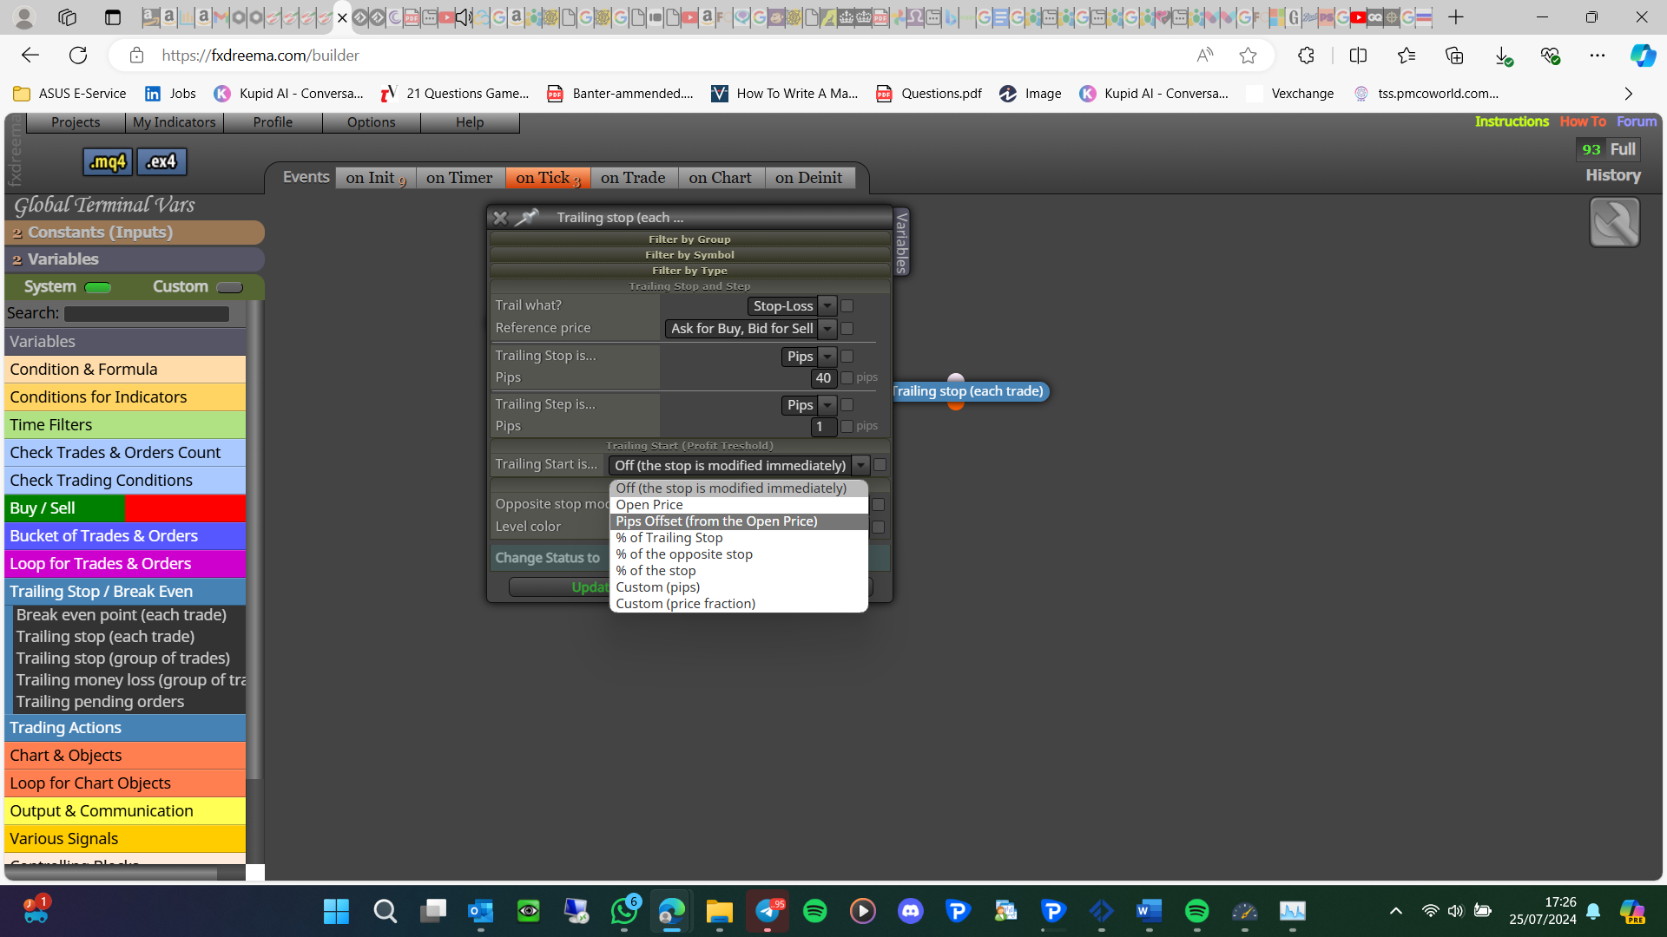Open the vertical Variables tab beside the dialog
The height and width of the screenshot is (937, 1667).
coord(901,242)
